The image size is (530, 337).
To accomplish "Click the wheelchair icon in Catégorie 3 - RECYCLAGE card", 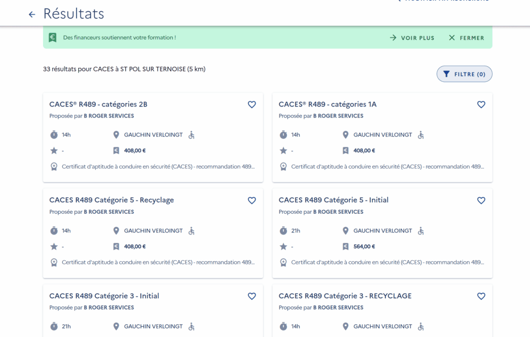I will (x=421, y=327).
